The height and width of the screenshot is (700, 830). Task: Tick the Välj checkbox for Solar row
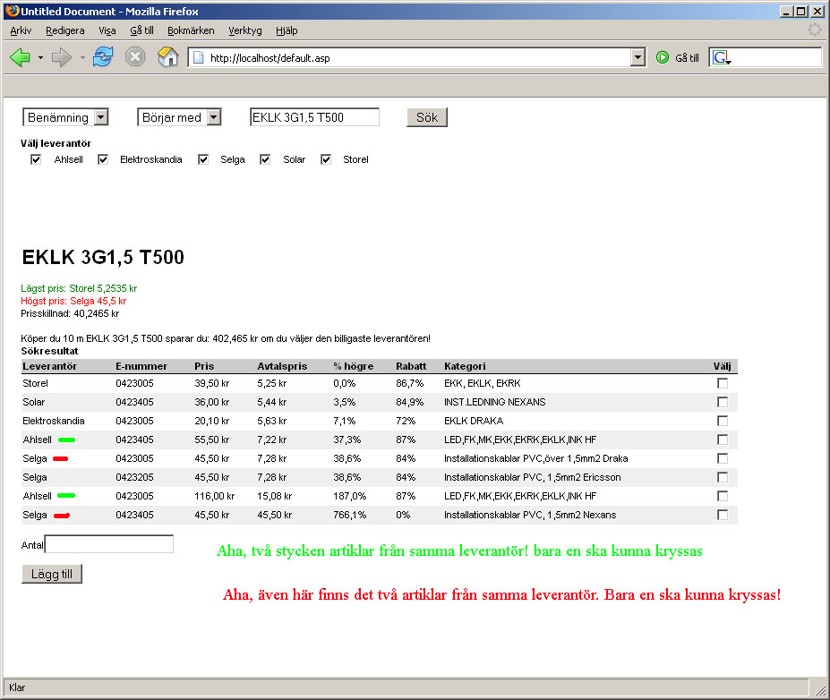point(723,402)
